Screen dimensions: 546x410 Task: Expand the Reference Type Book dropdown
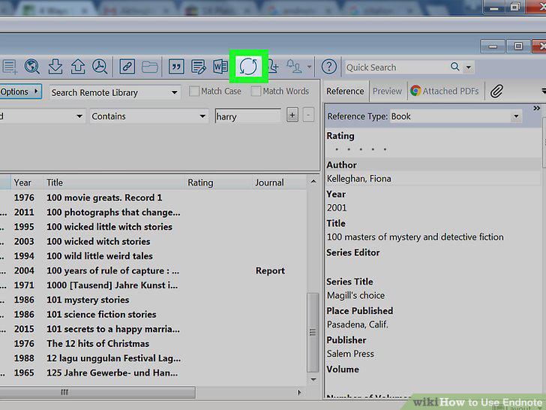point(456,116)
